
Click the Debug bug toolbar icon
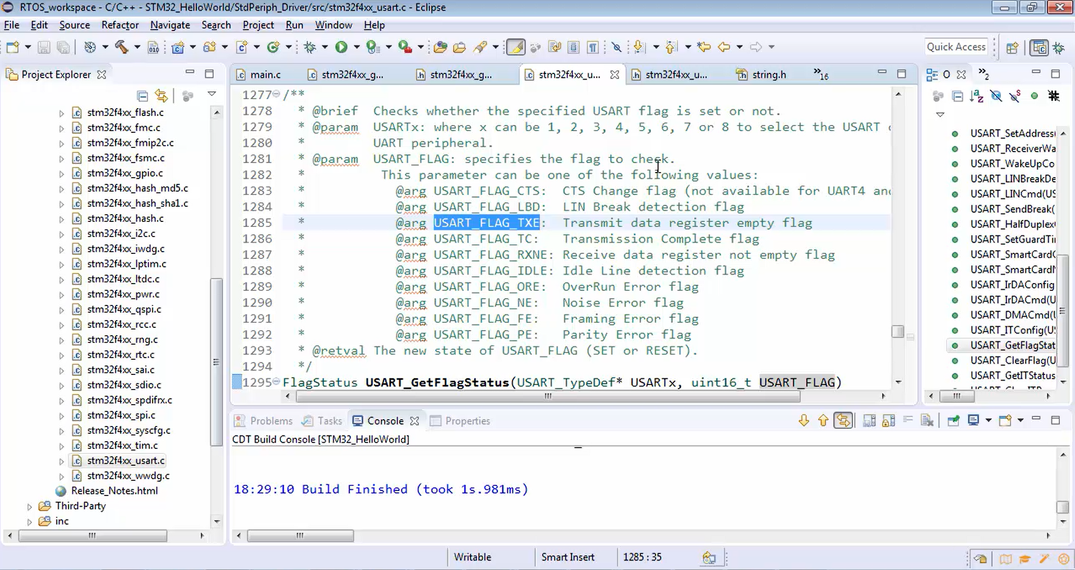coord(310,47)
